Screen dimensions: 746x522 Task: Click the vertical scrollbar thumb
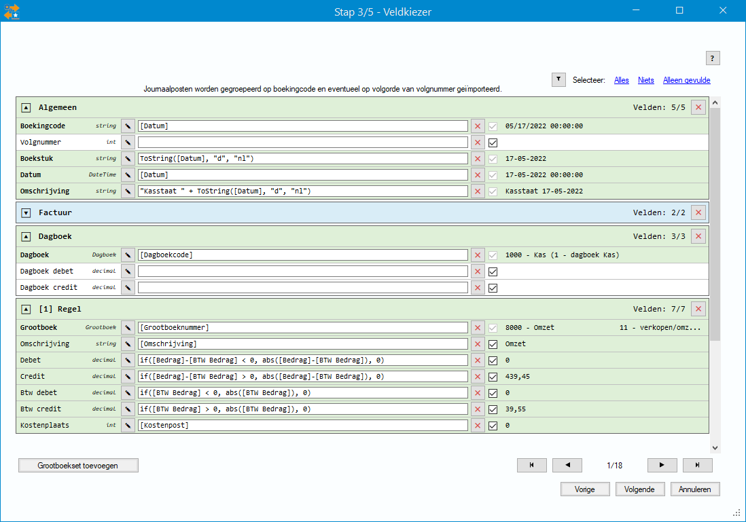(x=715, y=224)
